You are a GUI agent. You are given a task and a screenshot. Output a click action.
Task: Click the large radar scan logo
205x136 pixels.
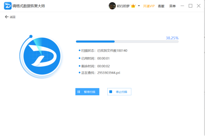coord(42,56)
